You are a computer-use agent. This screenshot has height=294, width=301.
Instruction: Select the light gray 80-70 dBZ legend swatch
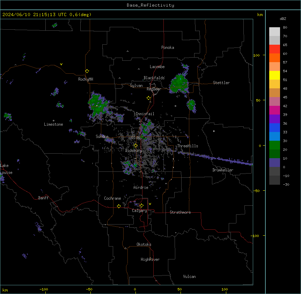point(274,32)
